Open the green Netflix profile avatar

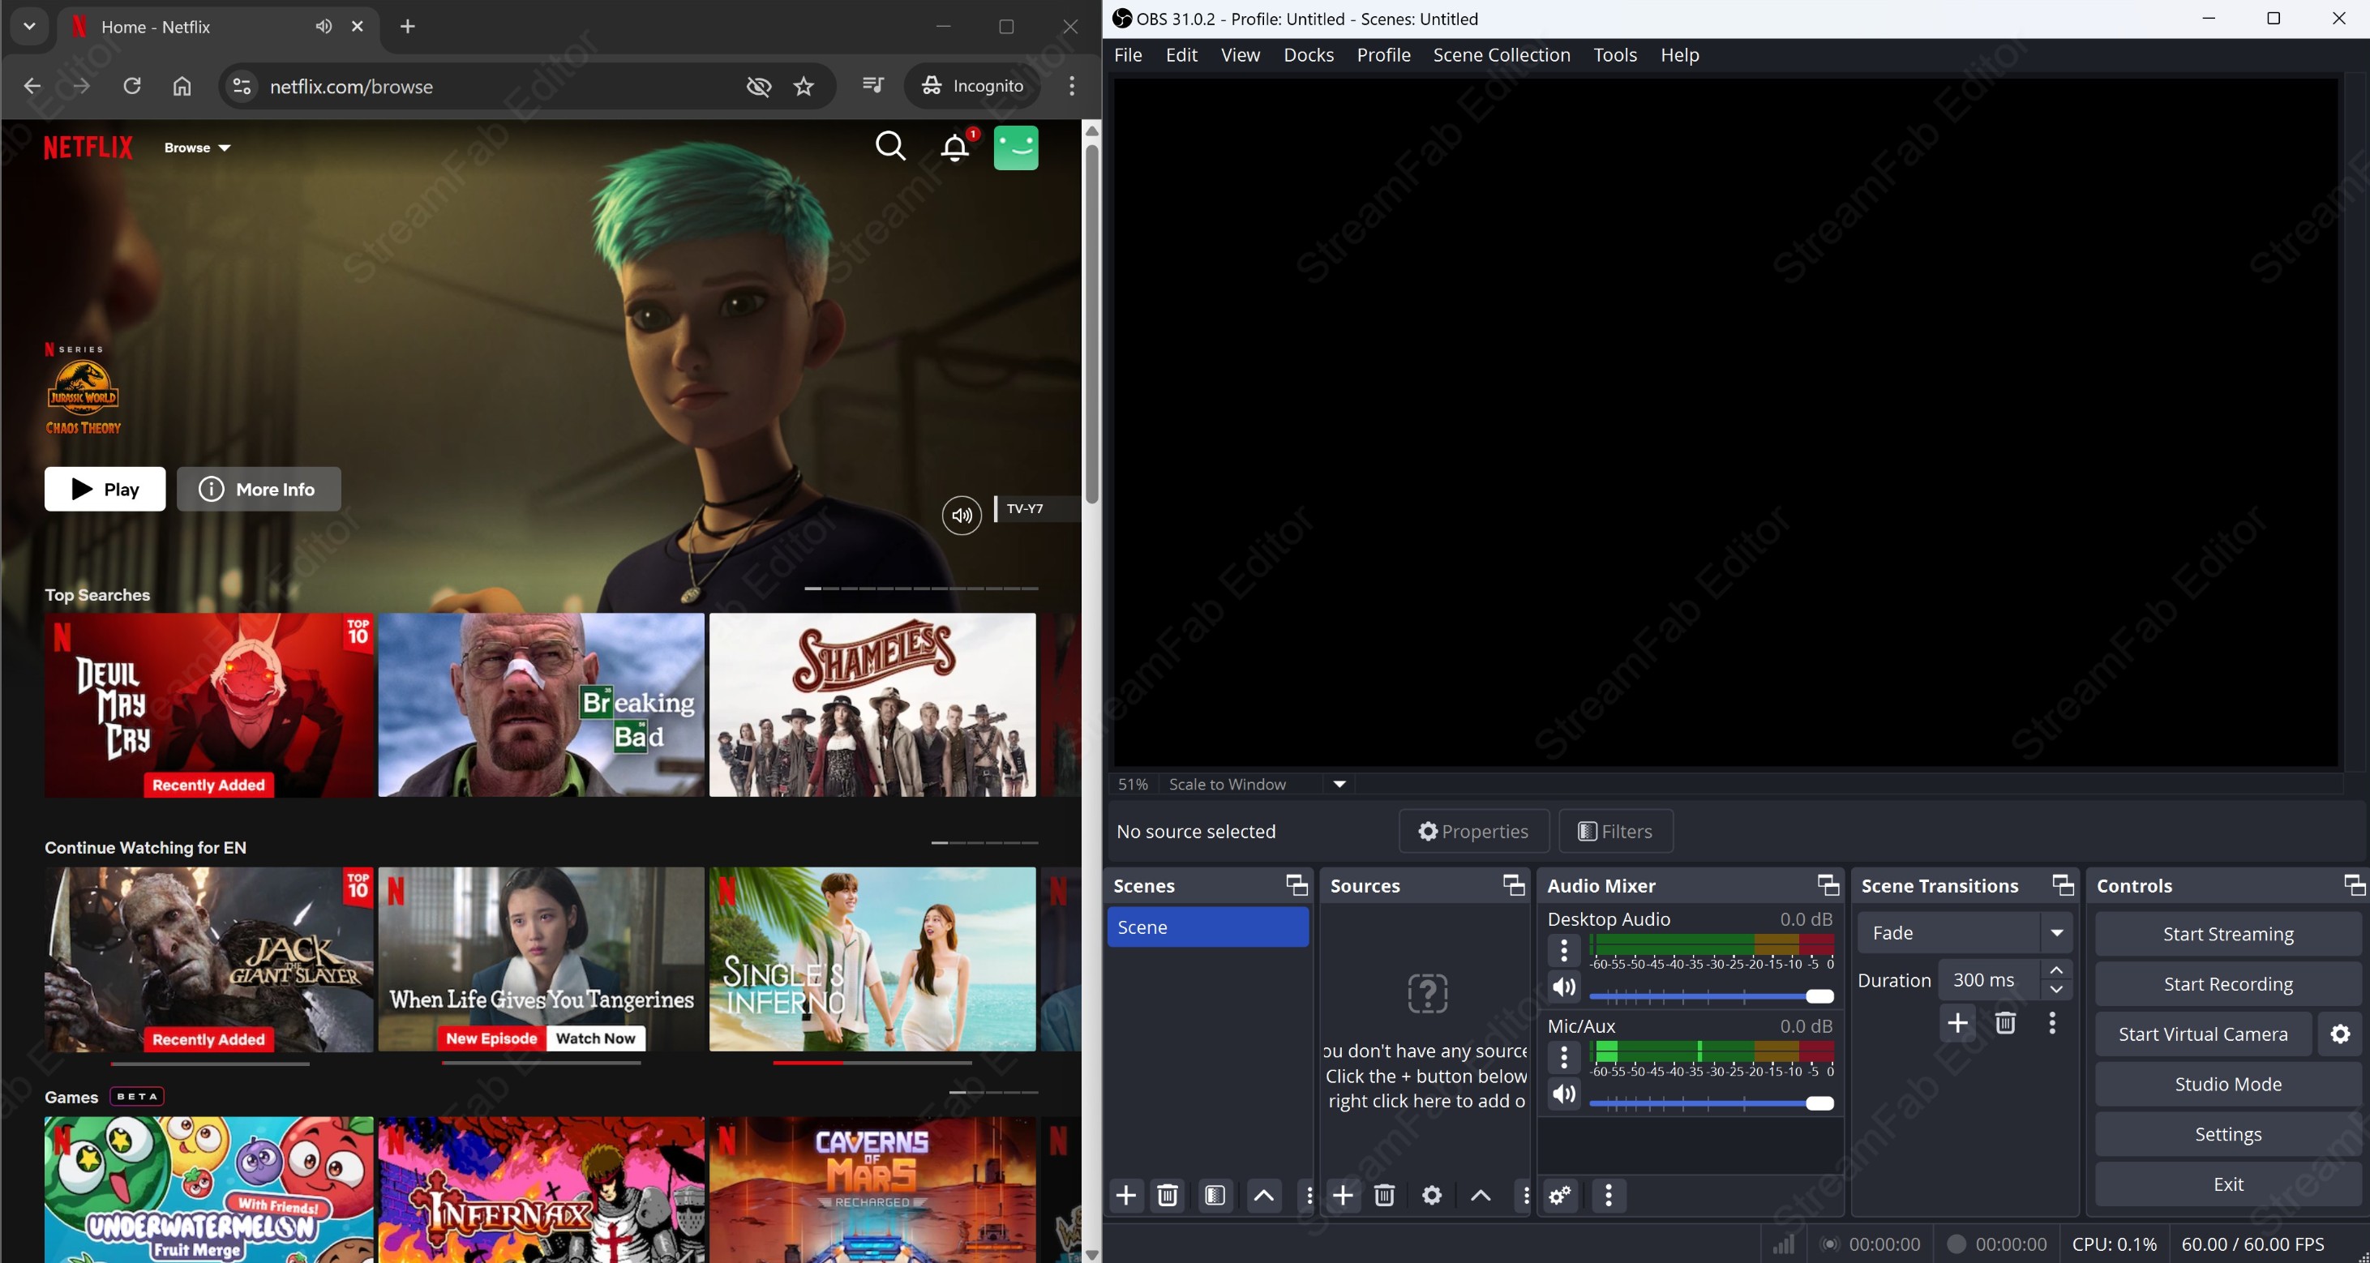(x=1016, y=148)
